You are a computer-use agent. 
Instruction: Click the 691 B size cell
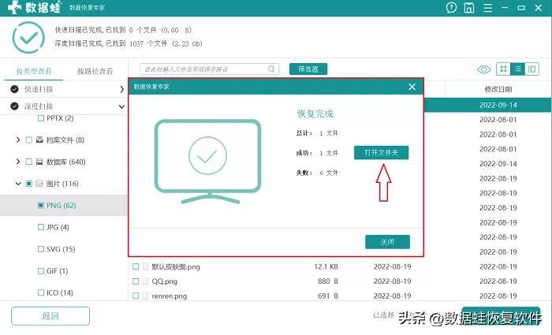pyautogui.click(x=328, y=296)
